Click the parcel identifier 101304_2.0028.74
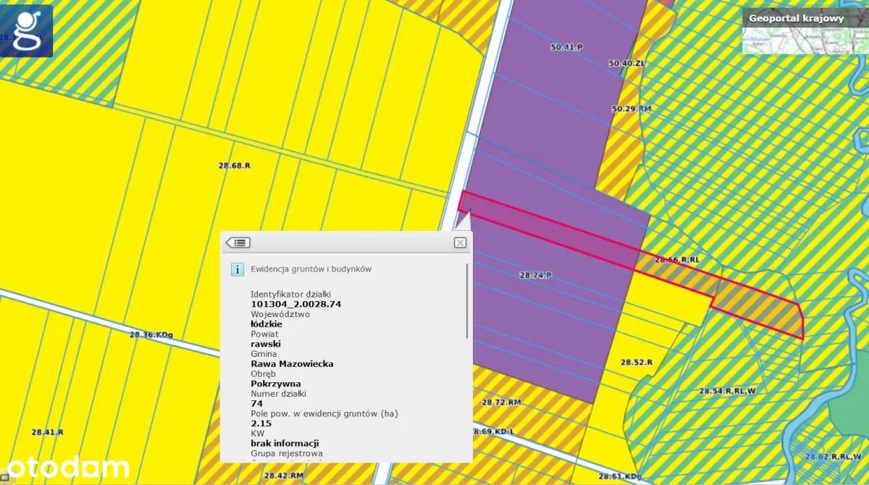The width and height of the screenshot is (869, 485). coord(295,304)
